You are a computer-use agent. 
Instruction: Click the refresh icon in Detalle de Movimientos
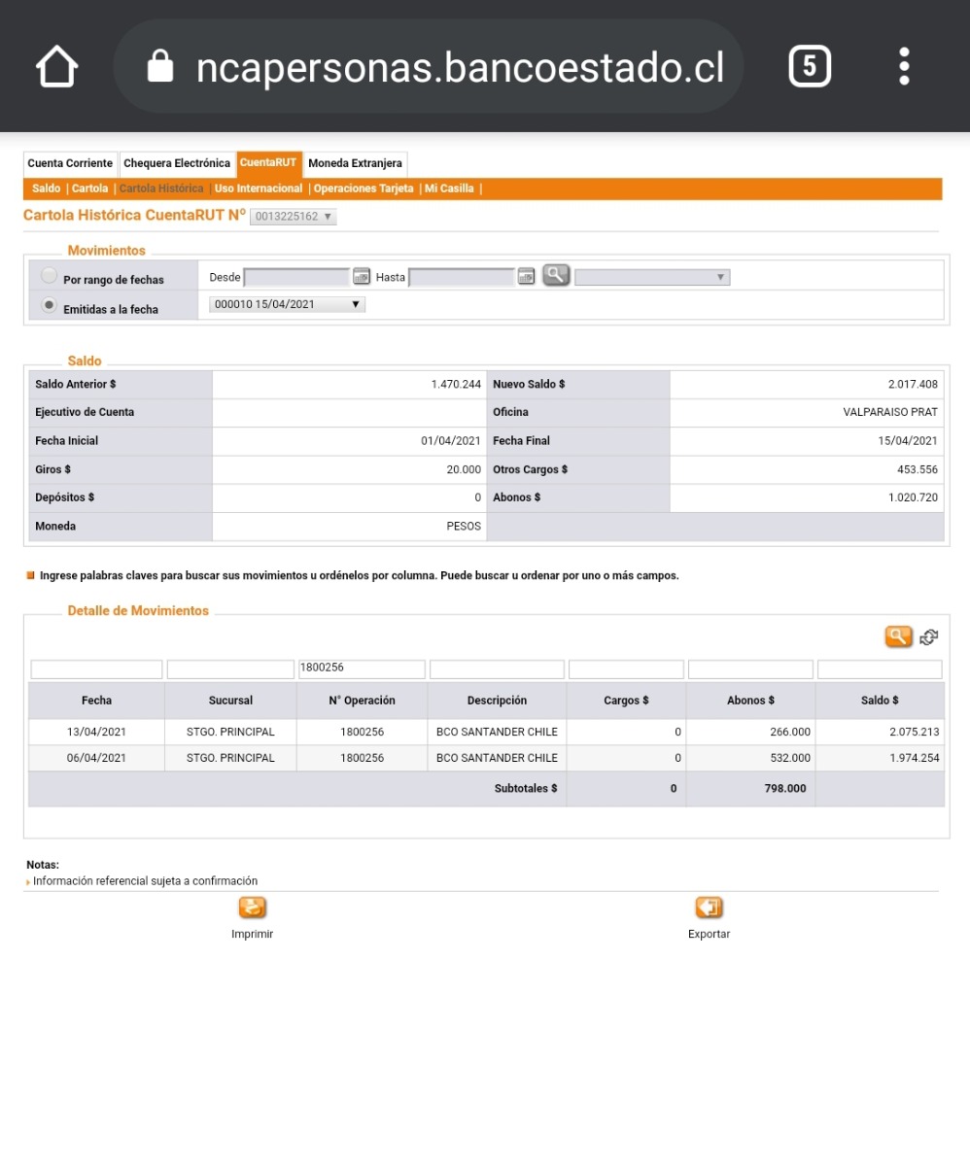(929, 637)
